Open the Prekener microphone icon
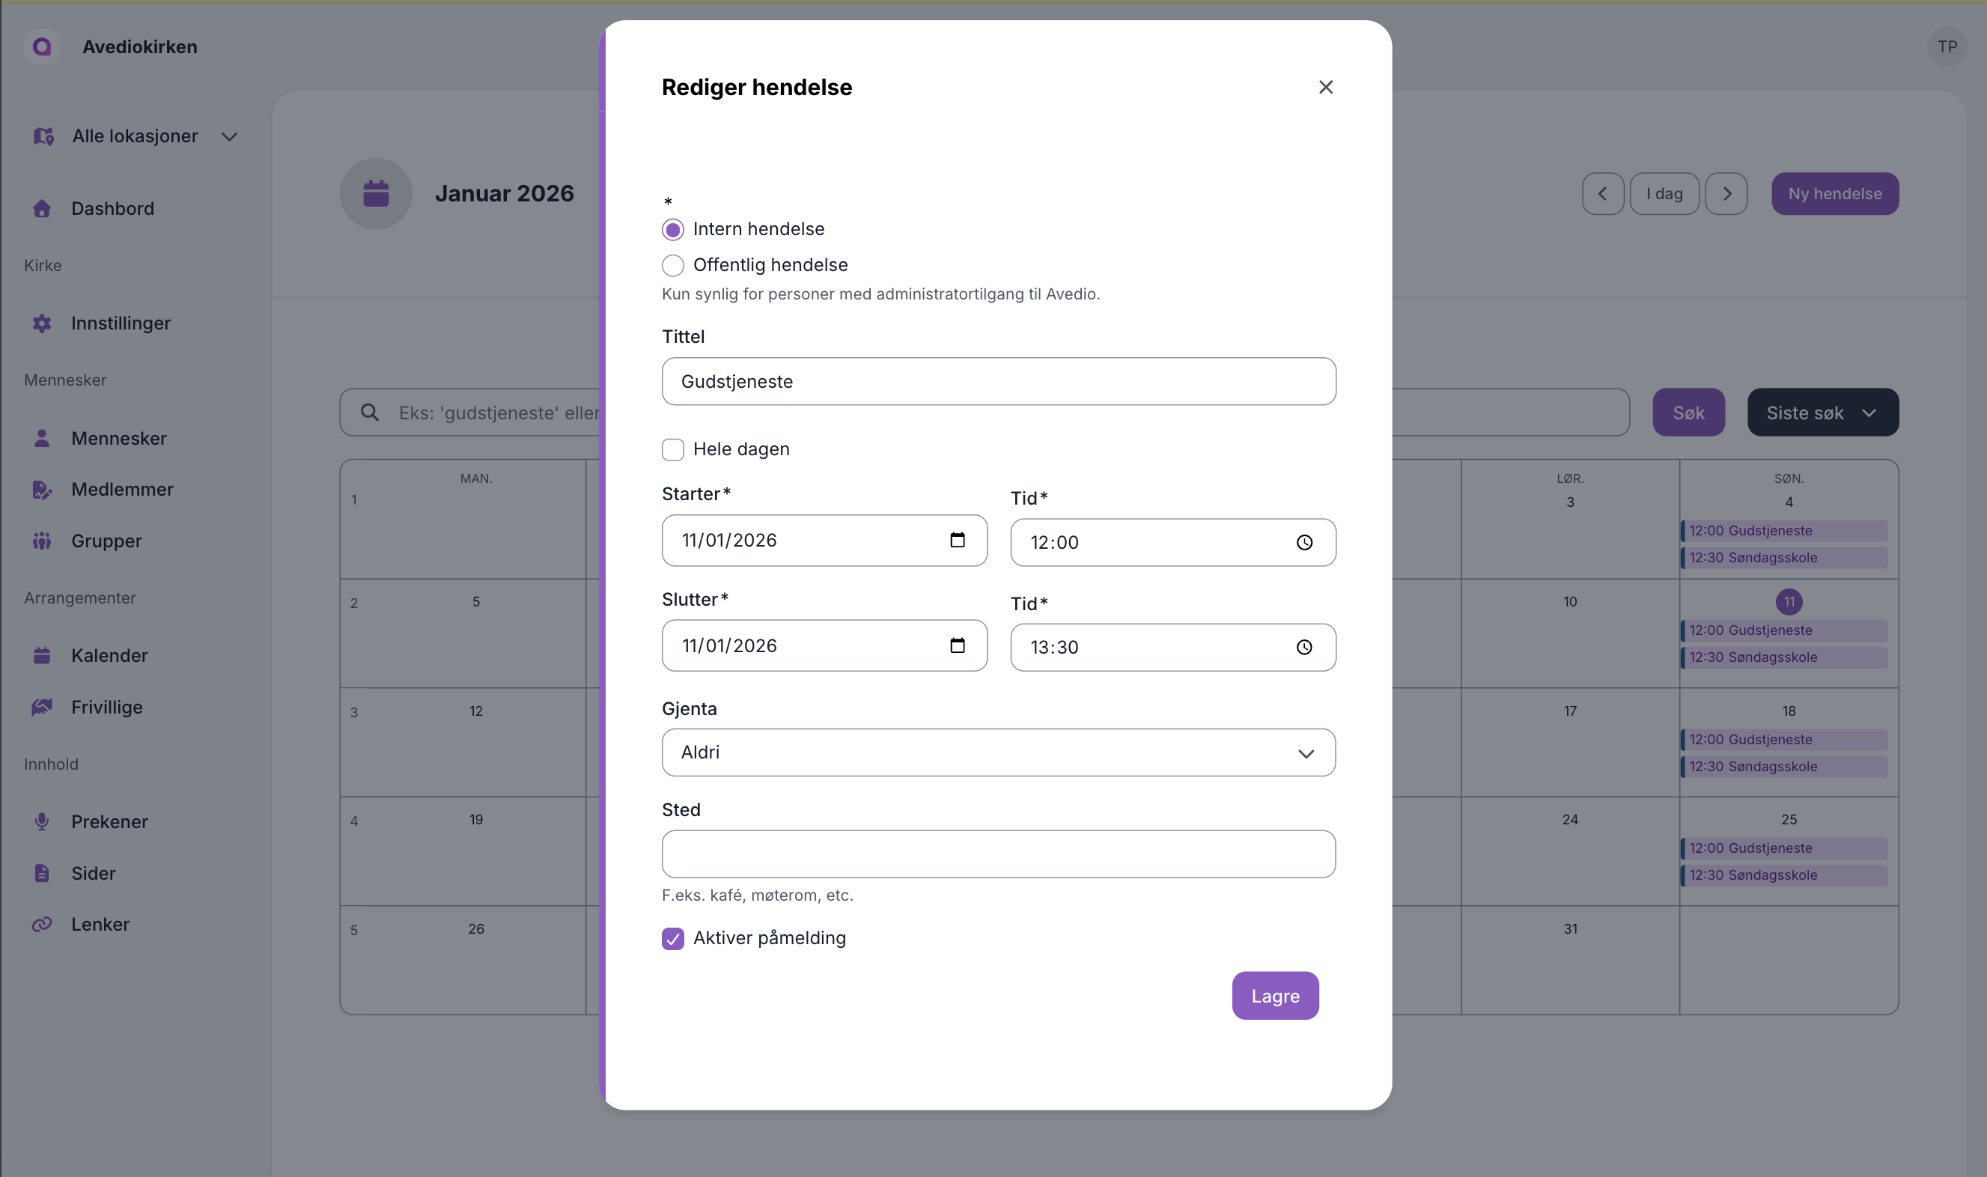This screenshot has width=1987, height=1177. (42, 821)
